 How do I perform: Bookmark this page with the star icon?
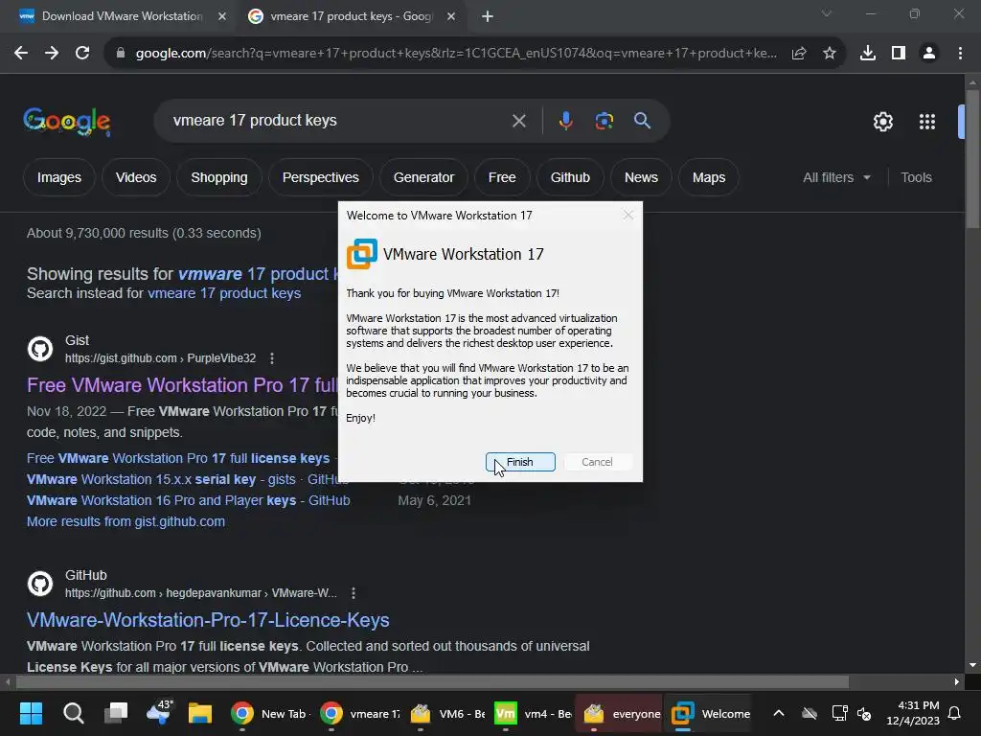click(x=830, y=54)
